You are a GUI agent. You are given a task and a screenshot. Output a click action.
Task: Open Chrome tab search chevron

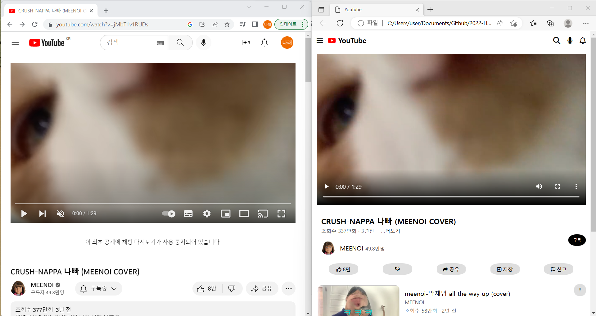(x=249, y=7)
